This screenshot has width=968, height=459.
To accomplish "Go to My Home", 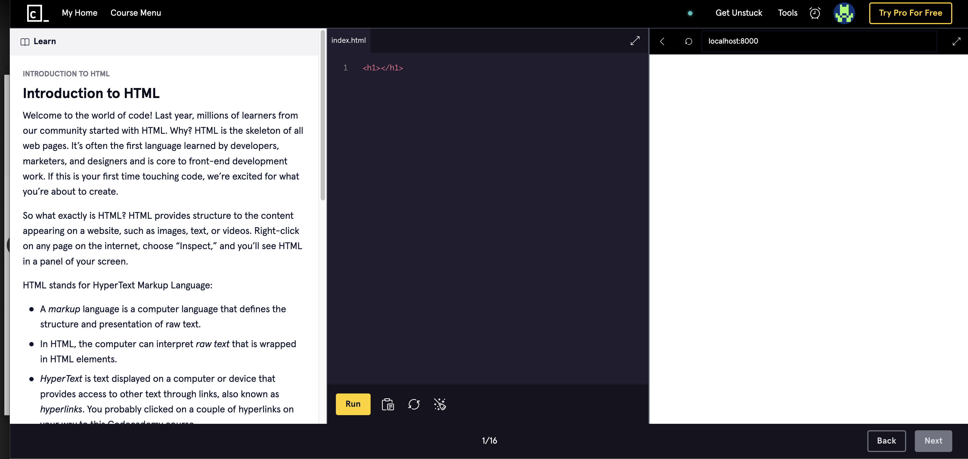I will tap(79, 13).
